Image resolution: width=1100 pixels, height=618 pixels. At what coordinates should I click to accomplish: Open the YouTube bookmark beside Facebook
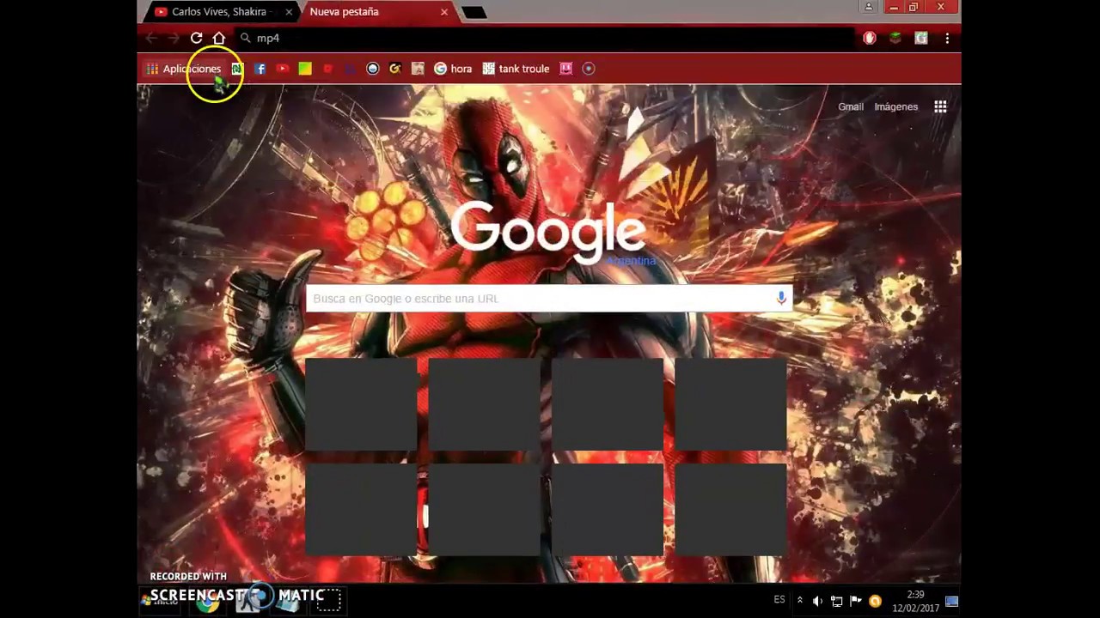[283, 69]
